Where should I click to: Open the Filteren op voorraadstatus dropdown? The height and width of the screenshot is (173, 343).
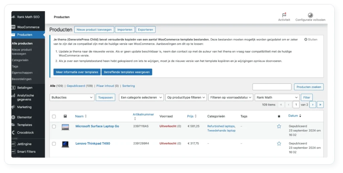(231, 98)
